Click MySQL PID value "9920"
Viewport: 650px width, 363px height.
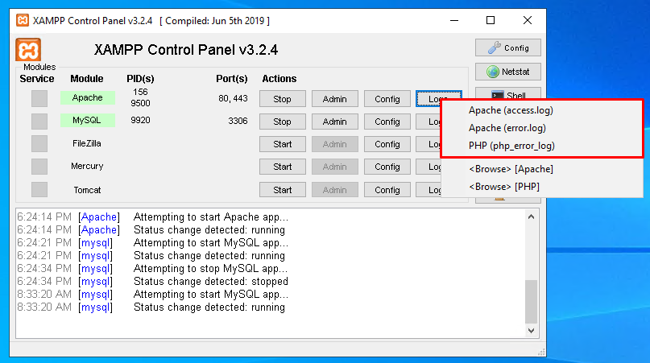[x=140, y=120]
